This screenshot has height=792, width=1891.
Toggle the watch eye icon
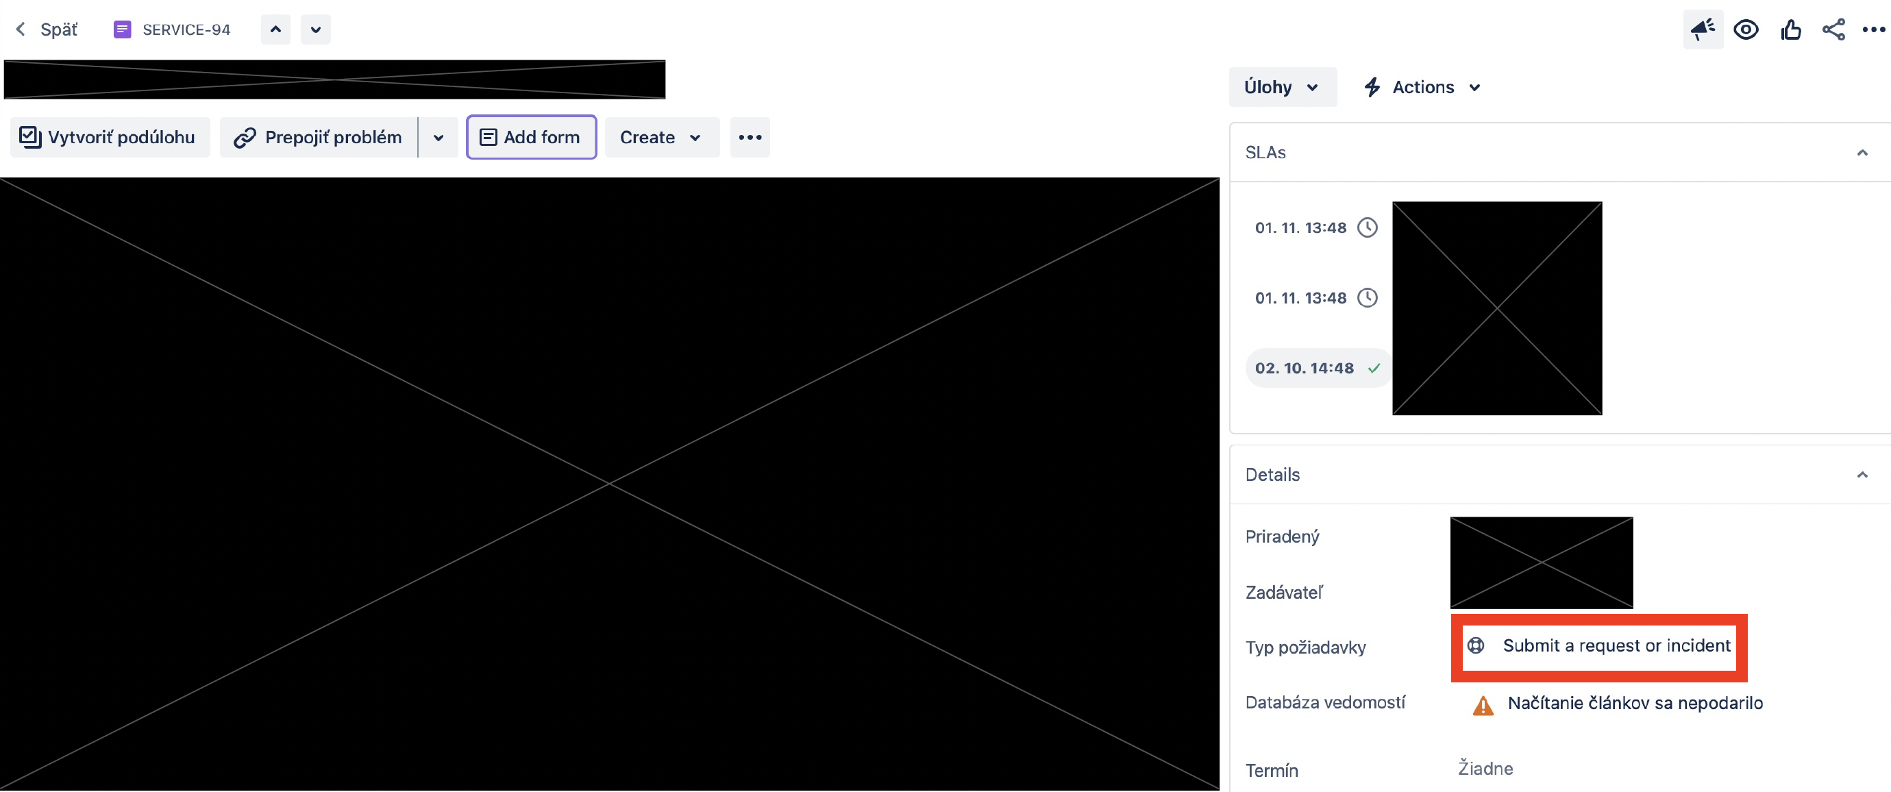(x=1746, y=29)
